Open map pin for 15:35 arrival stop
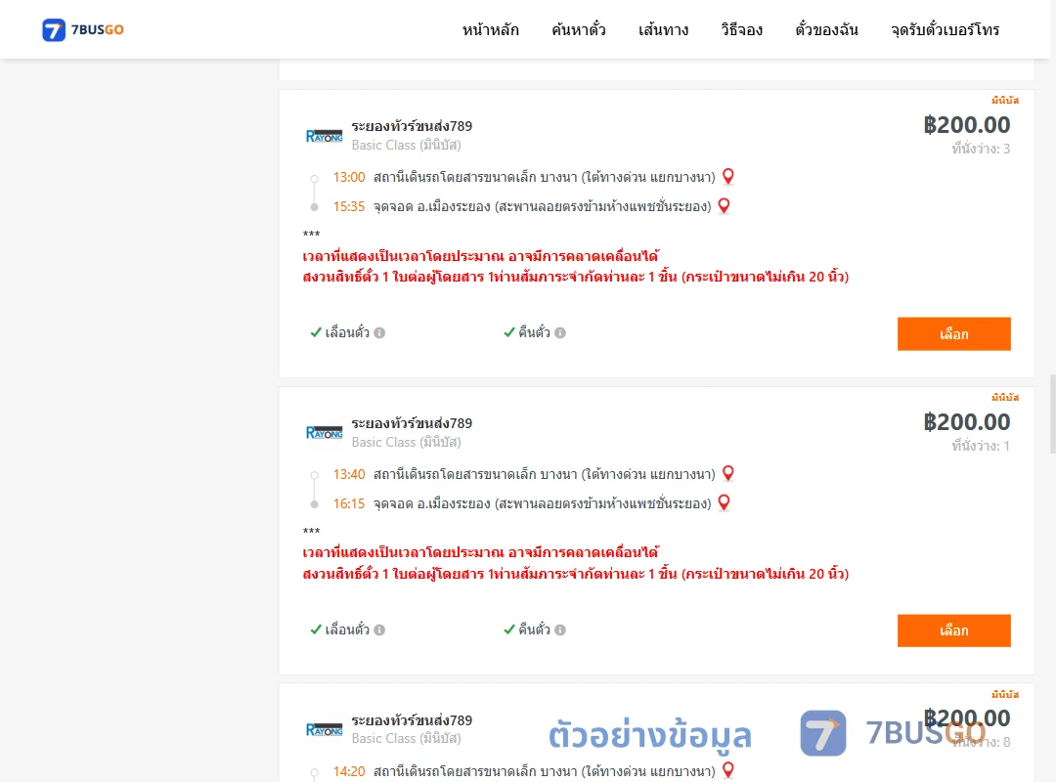The image size is (1056, 782). tap(724, 205)
